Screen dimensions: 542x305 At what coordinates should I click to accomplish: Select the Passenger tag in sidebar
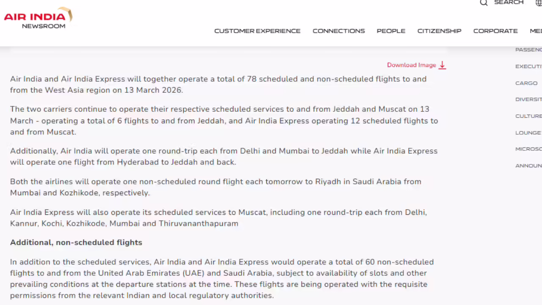tap(528, 50)
